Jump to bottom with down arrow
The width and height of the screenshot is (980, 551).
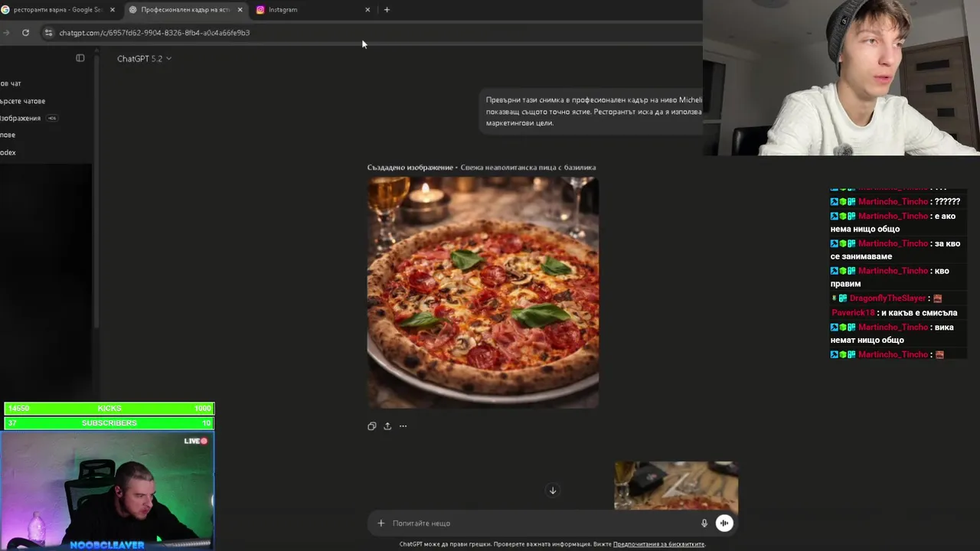click(x=553, y=491)
